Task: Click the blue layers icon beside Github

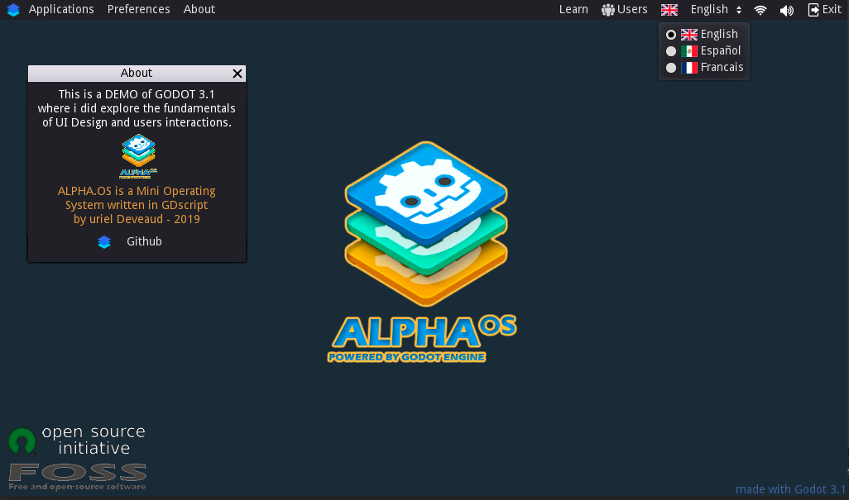Action: pos(104,242)
